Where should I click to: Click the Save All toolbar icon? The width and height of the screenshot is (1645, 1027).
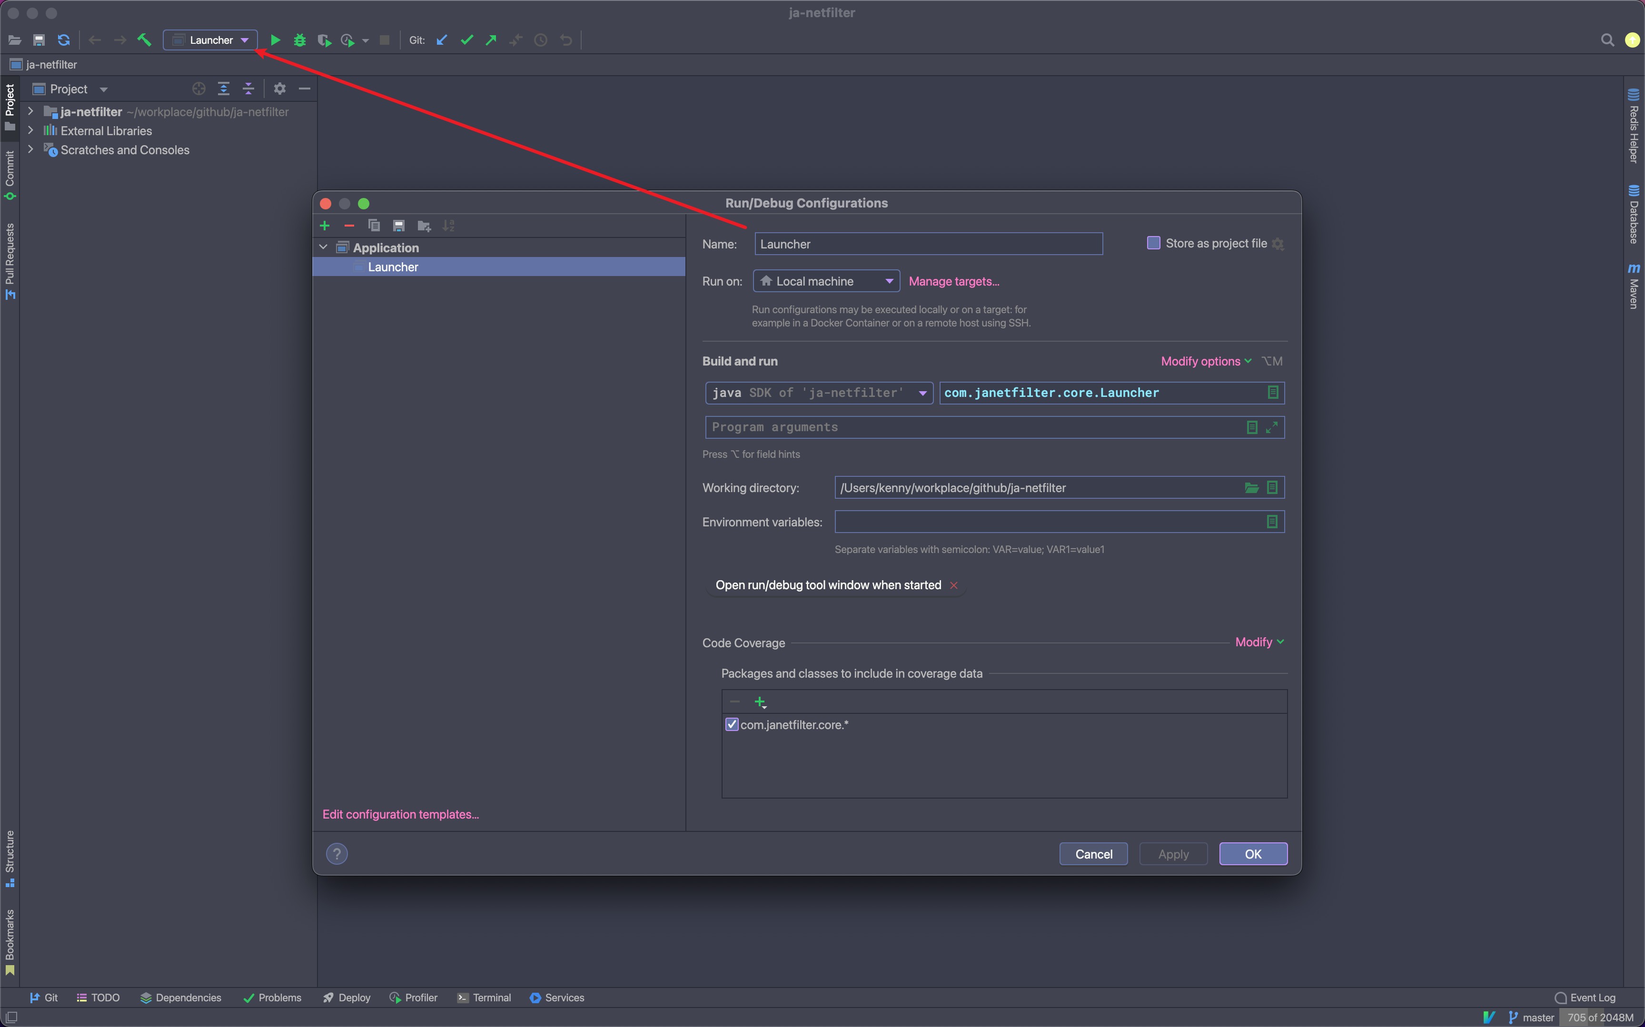(39, 40)
